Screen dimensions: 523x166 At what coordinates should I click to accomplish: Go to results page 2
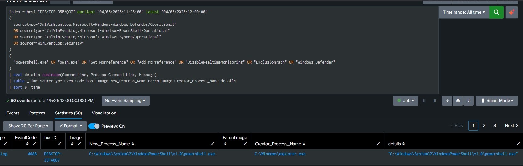point(484,126)
